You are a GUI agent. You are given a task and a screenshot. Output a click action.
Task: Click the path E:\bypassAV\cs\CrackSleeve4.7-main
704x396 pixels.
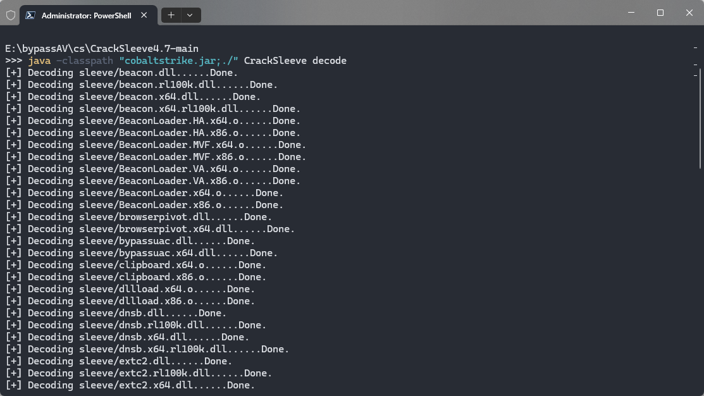[102, 49]
